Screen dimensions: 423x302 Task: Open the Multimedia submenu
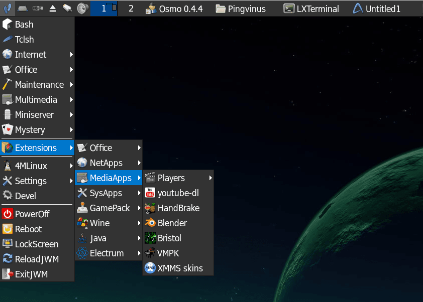tap(37, 100)
